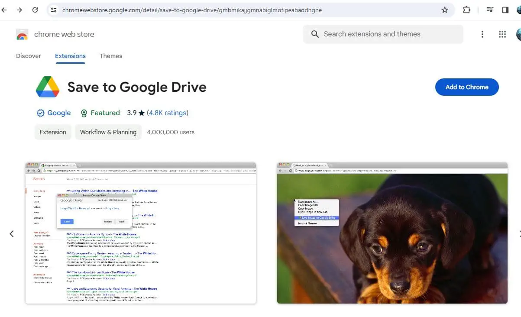Open the search results screenshot thumbnail

click(x=141, y=233)
